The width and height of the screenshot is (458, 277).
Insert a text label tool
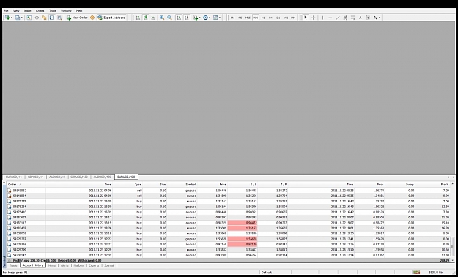click(368, 18)
